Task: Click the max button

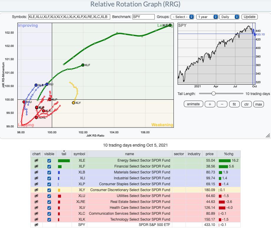Action: [x=259, y=104]
